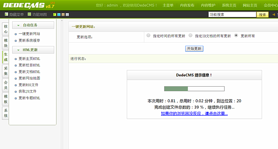Go to 系统主页
This screenshot has width=278, height=149.
(229, 5)
